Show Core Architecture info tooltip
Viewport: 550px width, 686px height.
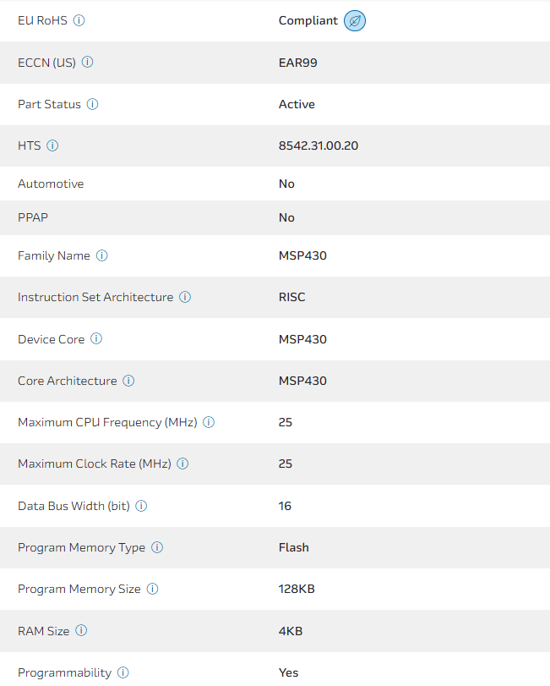(128, 381)
